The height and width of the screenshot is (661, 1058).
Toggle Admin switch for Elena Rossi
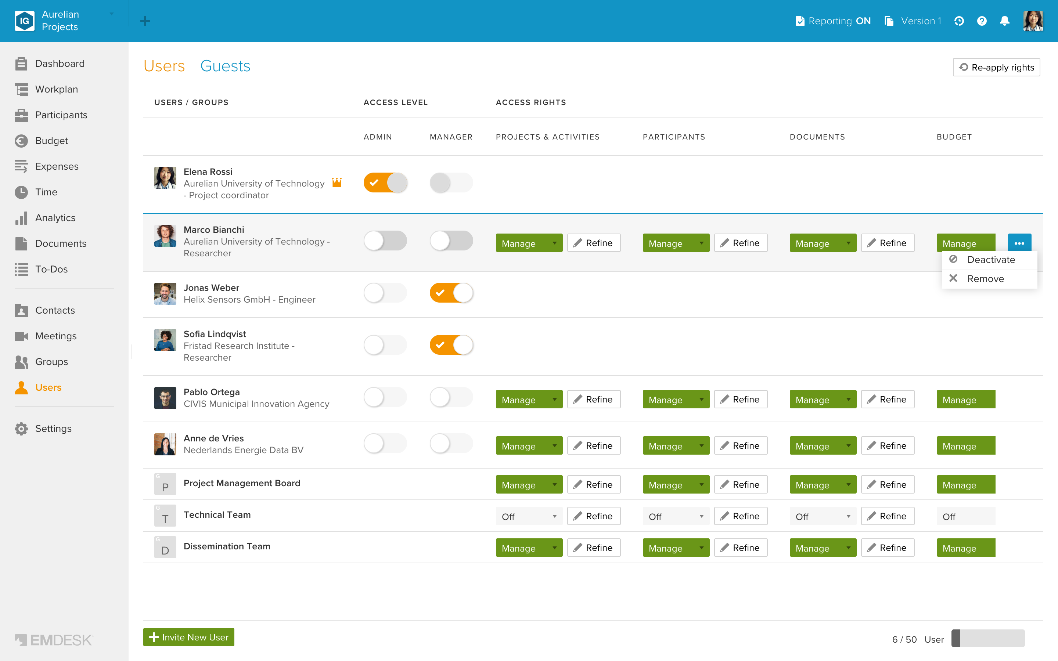point(385,183)
